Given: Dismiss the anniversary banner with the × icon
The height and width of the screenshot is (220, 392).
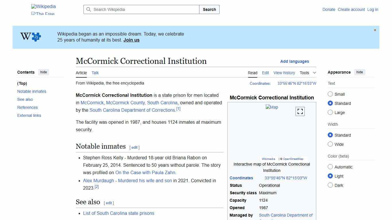Looking at the screenshot, I should click(375, 30).
